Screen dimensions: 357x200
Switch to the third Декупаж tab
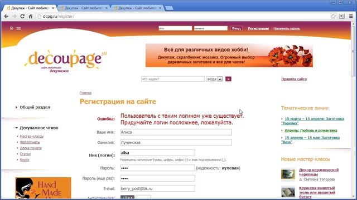(137, 8)
